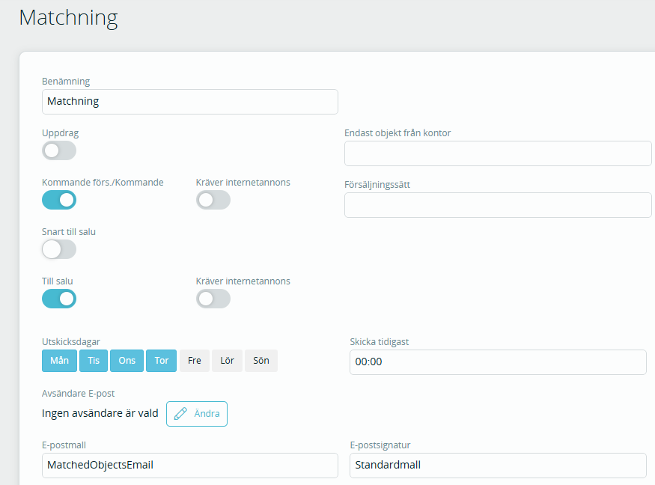Open E-postsignatur field showing Standardmall
The image size is (655, 485).
coord(498,466)
